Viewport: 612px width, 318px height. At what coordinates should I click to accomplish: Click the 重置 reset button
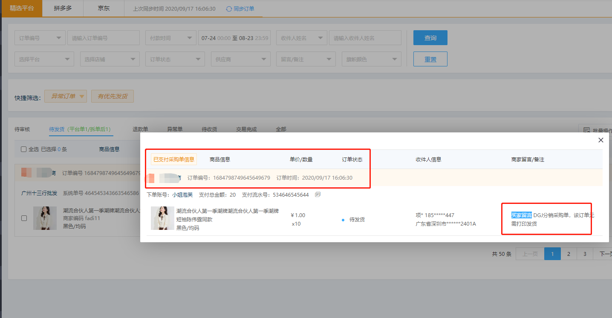coord(430,59)
